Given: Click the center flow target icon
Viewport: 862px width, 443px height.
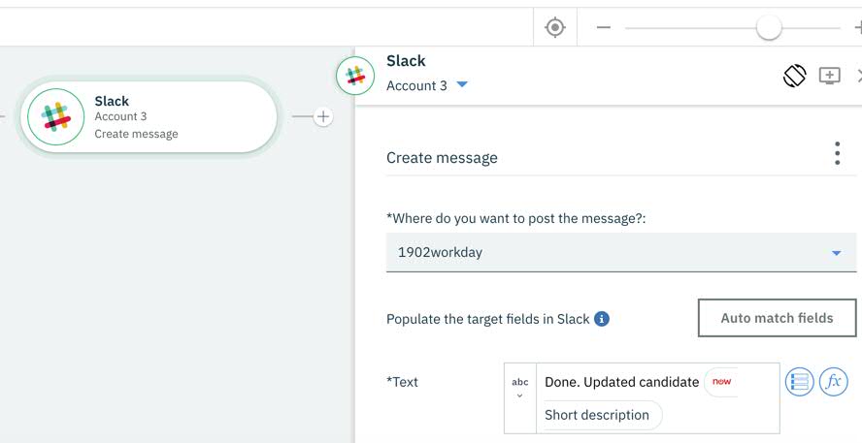Looking at the screenshot, I should click(x=555, y=27).
